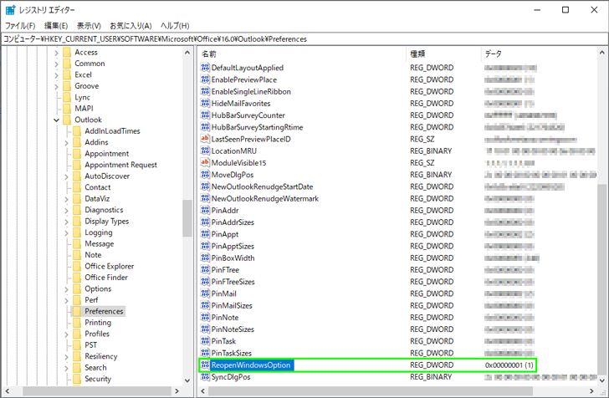
Task: Expand the Profiles subkey node
Action: coord(66,334)
